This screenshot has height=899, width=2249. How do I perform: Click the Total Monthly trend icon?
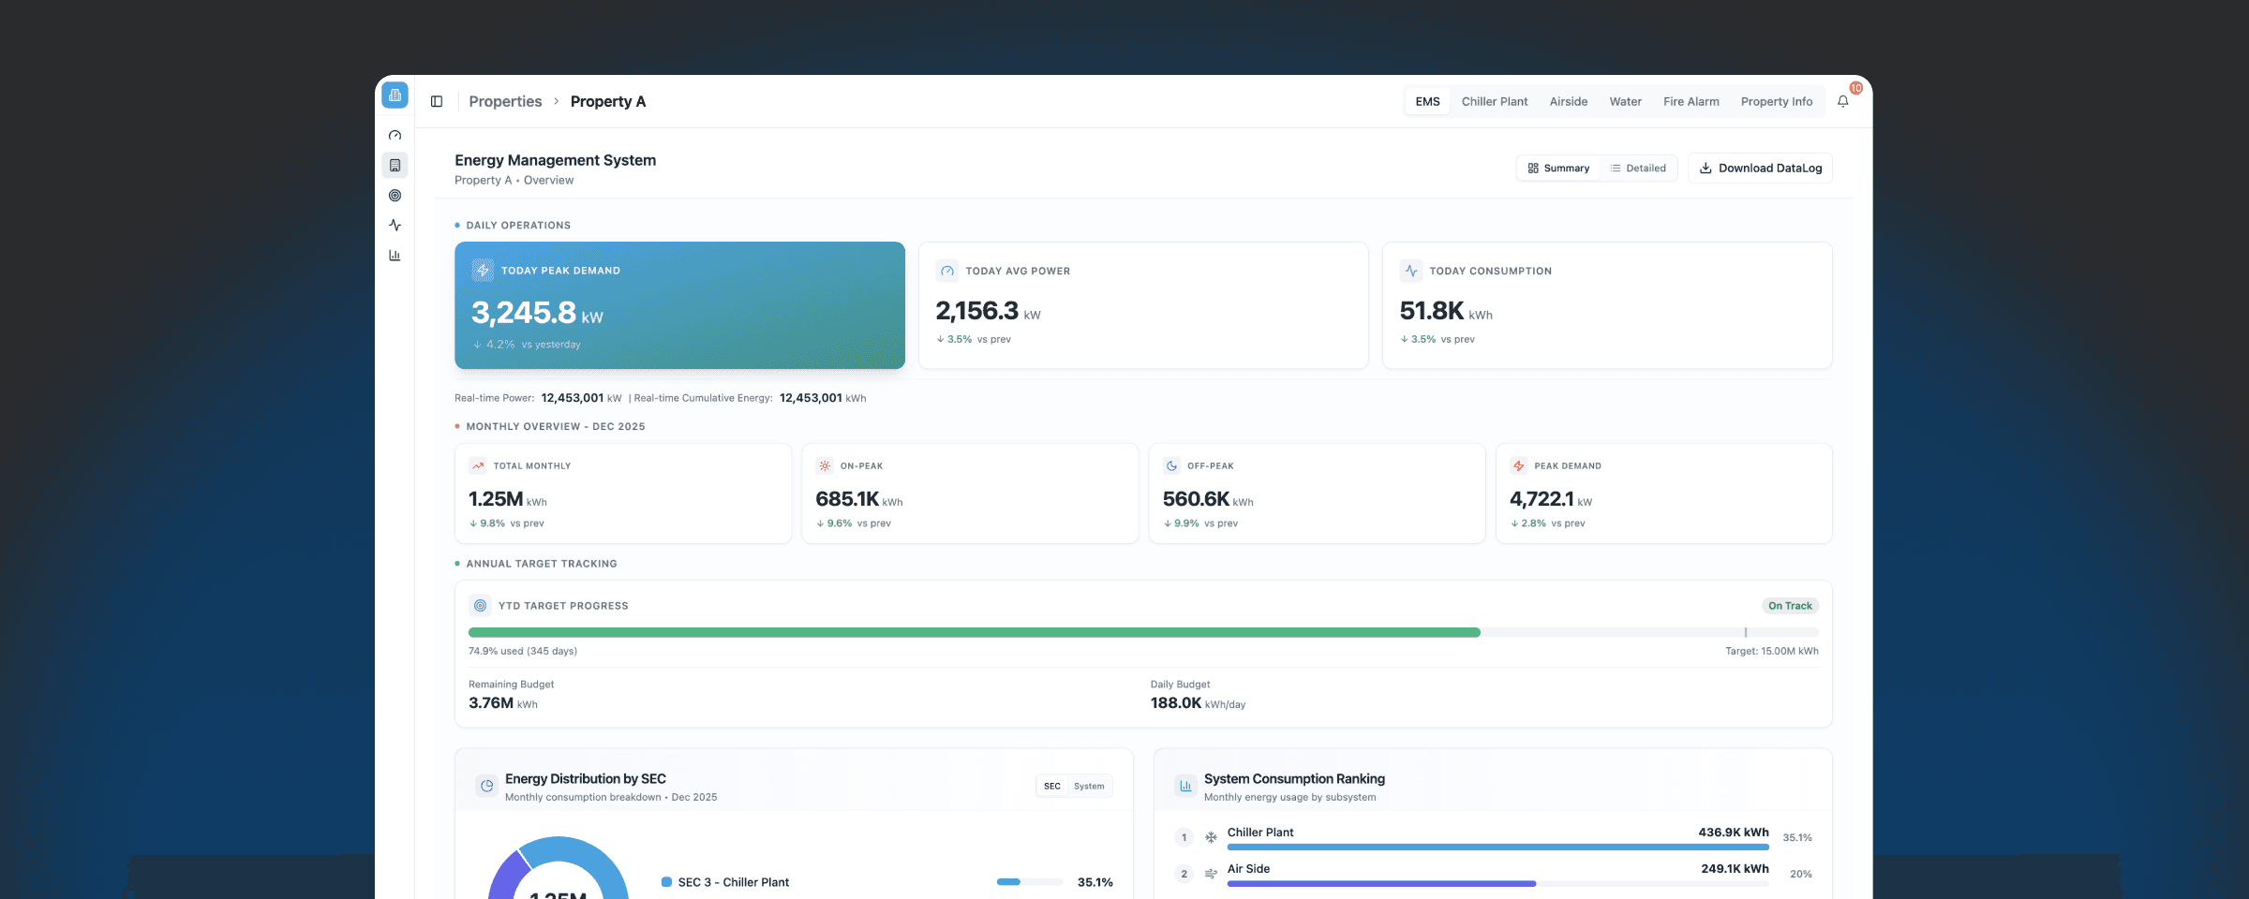tap(478, 465)
